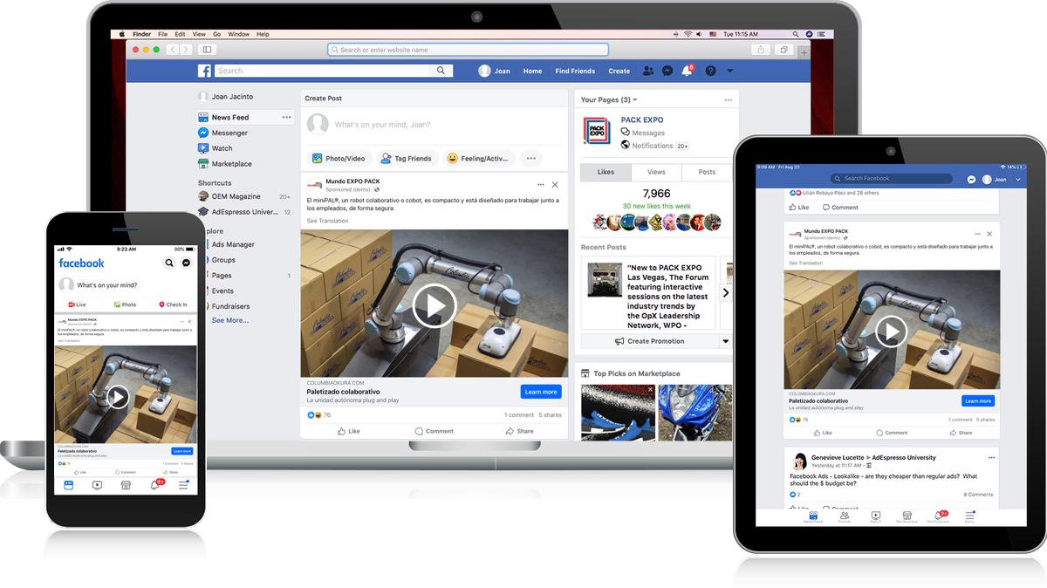Click the Safari share icon

(761, 50)
